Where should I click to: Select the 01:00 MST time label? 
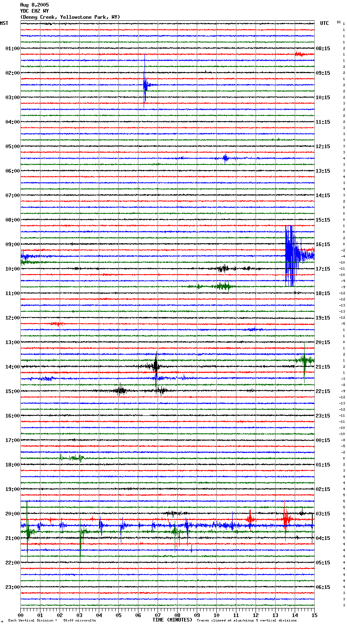(x=13, y=49)
